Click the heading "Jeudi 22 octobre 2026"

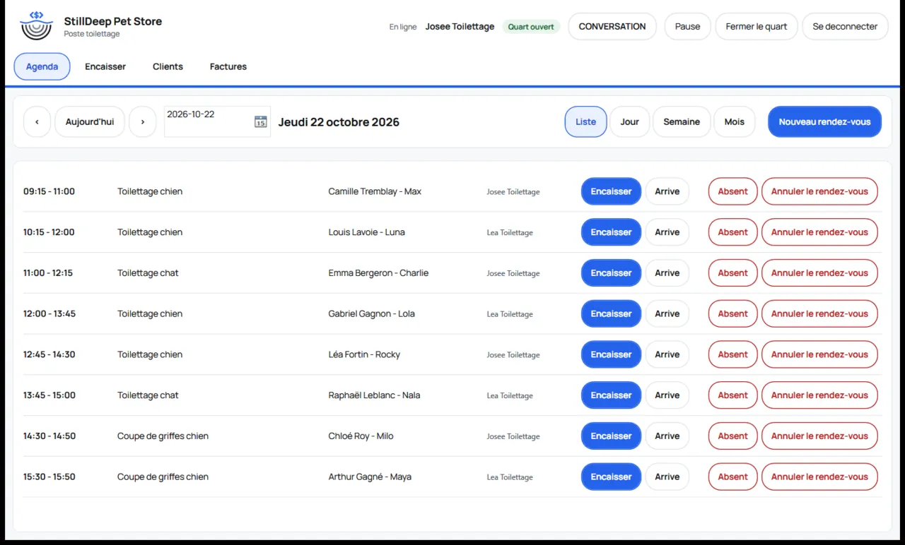pyautogui.click(x=339, y=121)
